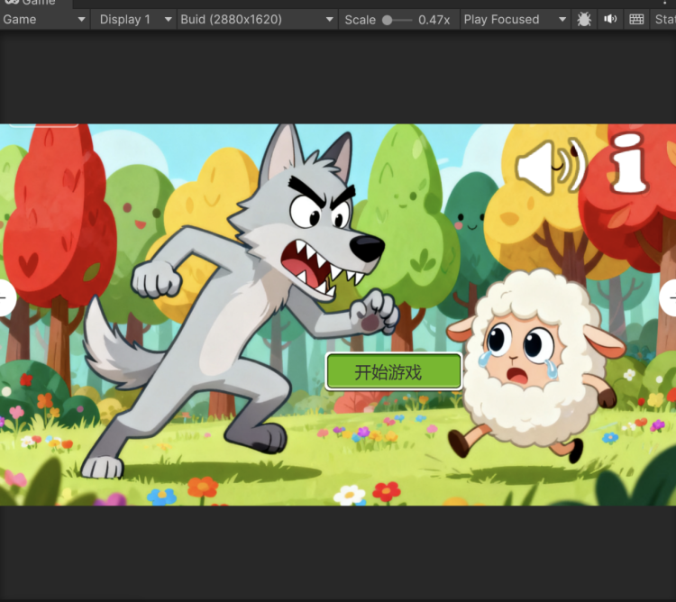The height and width of the screenshot is (602, 676).
Task: Open the Display 1 dropdown
Action: [x=134, y=19]
